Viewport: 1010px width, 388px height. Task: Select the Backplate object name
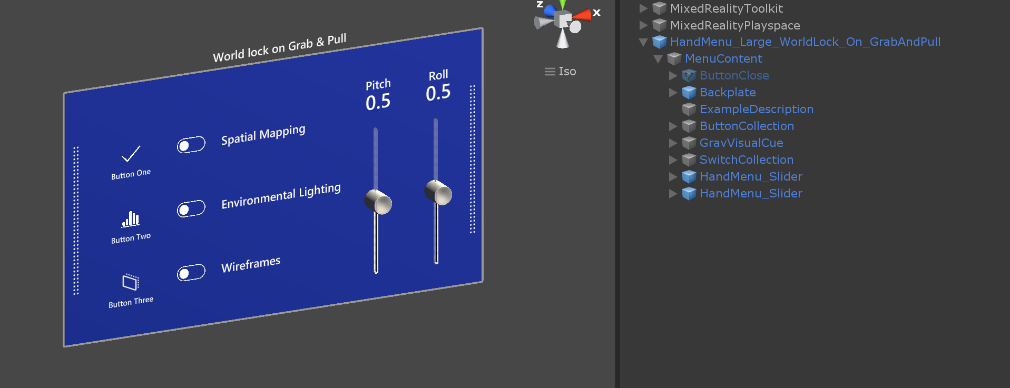pos(728,93)
